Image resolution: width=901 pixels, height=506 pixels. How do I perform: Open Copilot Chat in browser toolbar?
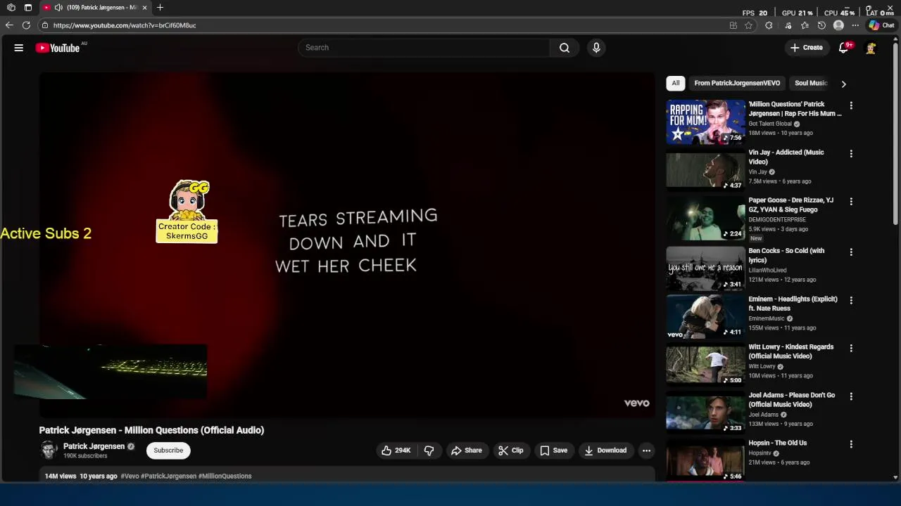click(881, 25)
